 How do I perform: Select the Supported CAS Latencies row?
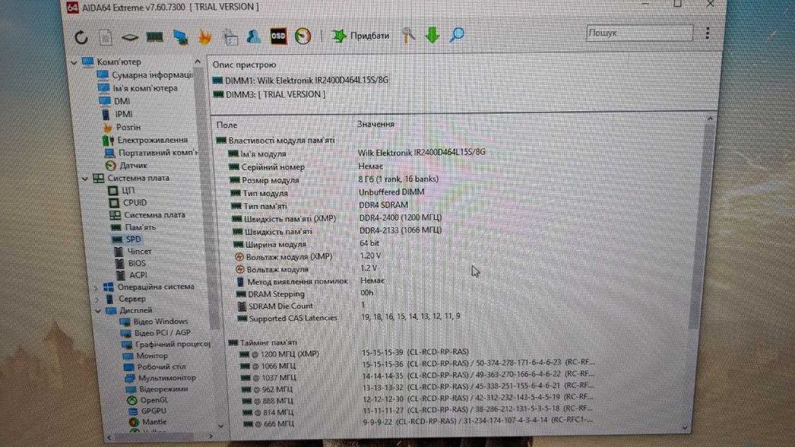point(293,319)
